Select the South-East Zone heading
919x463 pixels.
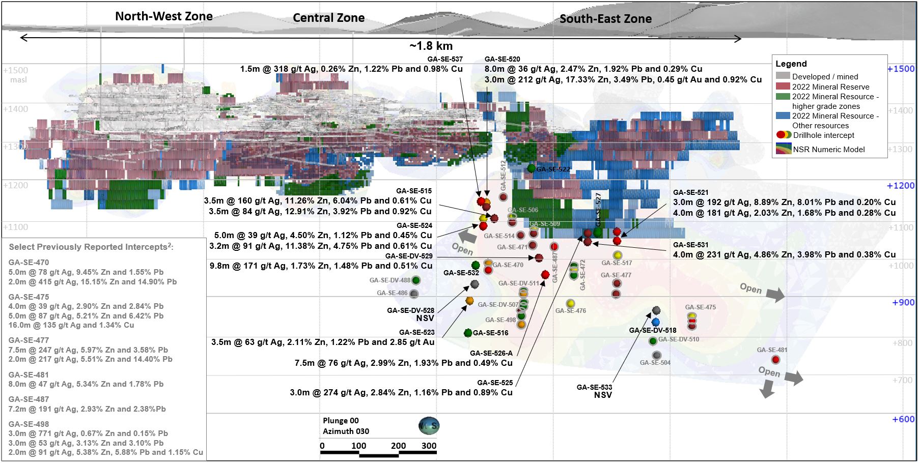pyautogui.click(x=605, y=19)
